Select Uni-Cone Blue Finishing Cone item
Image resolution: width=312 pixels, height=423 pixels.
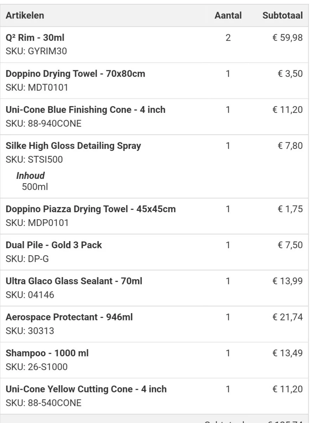click(x=85, y=110)
